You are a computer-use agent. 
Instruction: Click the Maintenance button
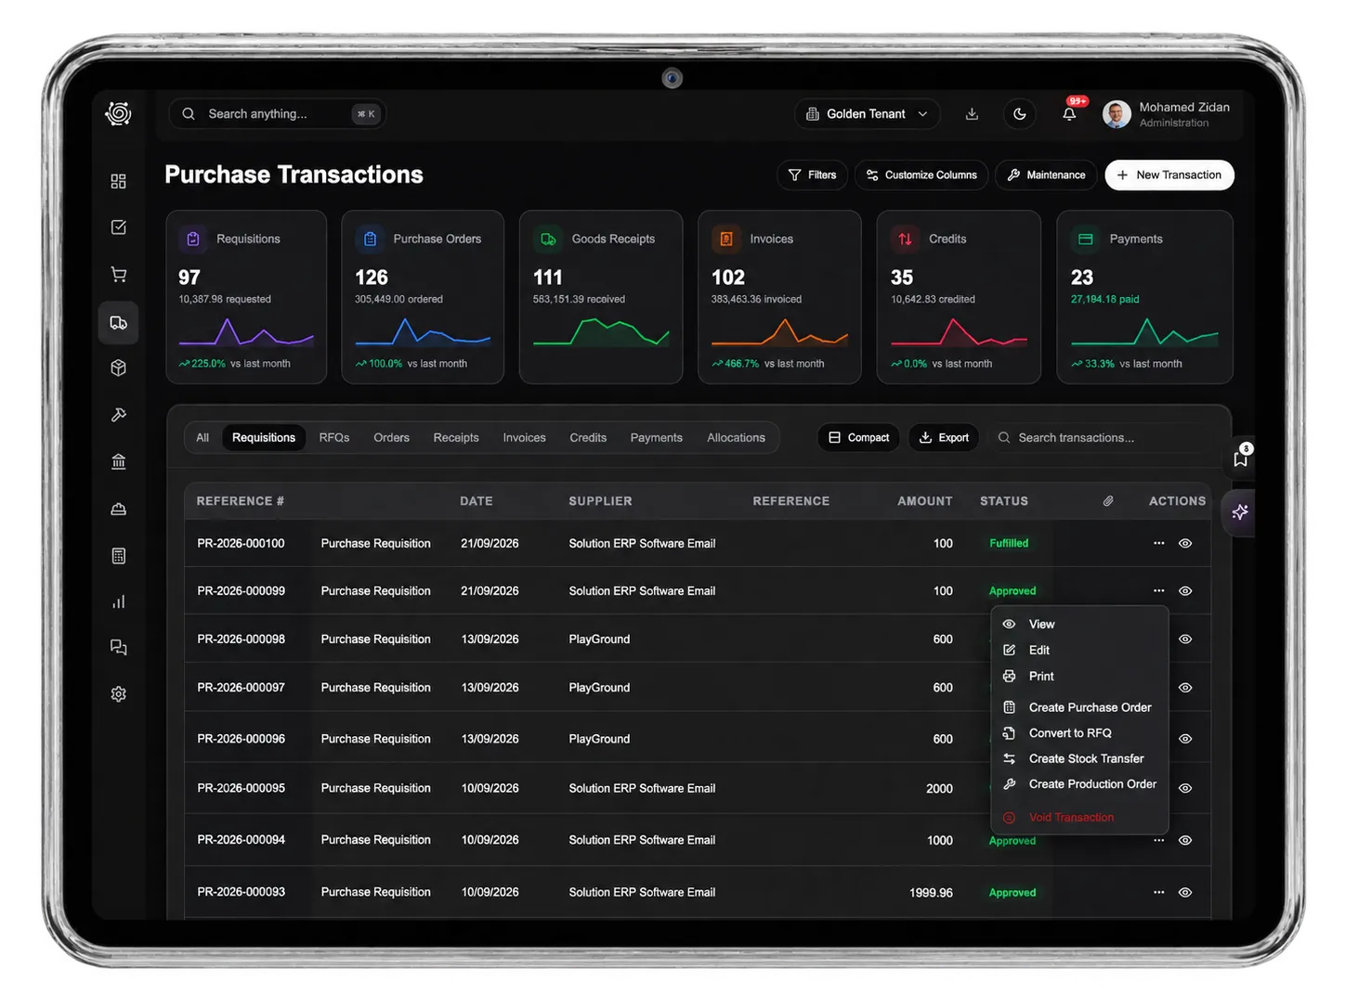(1046, 175)
